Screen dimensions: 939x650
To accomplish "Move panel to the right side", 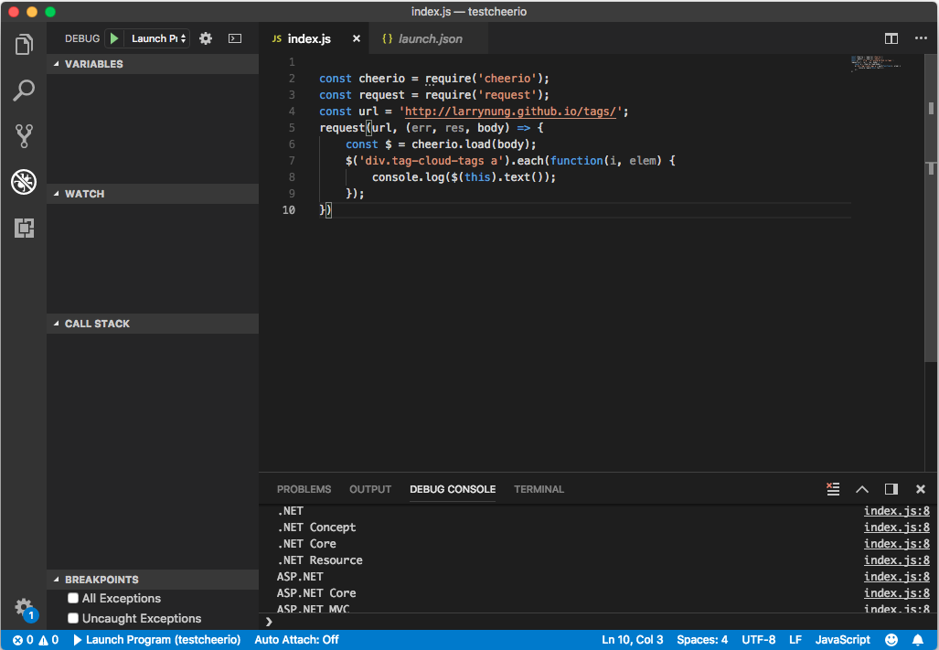I will pos(891,489).
